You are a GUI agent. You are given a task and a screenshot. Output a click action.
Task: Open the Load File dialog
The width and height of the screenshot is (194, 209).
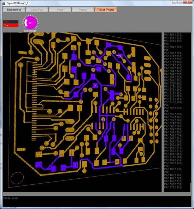(37, 10)
